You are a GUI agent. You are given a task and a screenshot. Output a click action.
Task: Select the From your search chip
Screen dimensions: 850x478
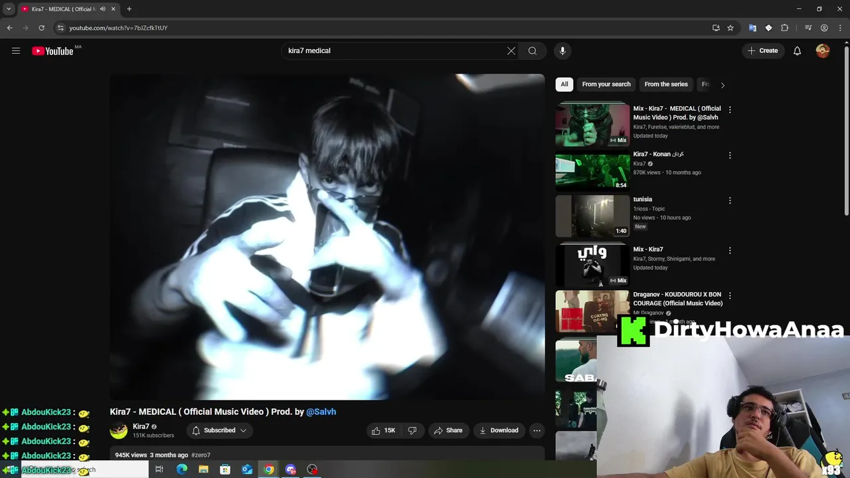(x=606, y=84)
